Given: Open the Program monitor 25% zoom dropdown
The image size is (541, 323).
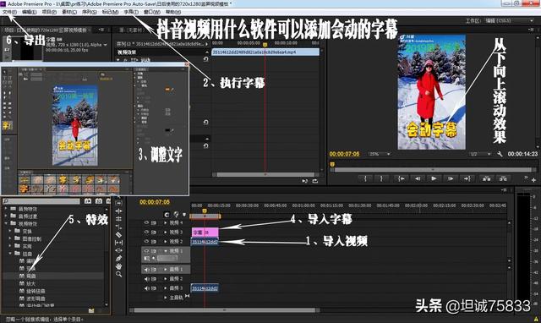Looking at the screenshot, I should 380,154.
